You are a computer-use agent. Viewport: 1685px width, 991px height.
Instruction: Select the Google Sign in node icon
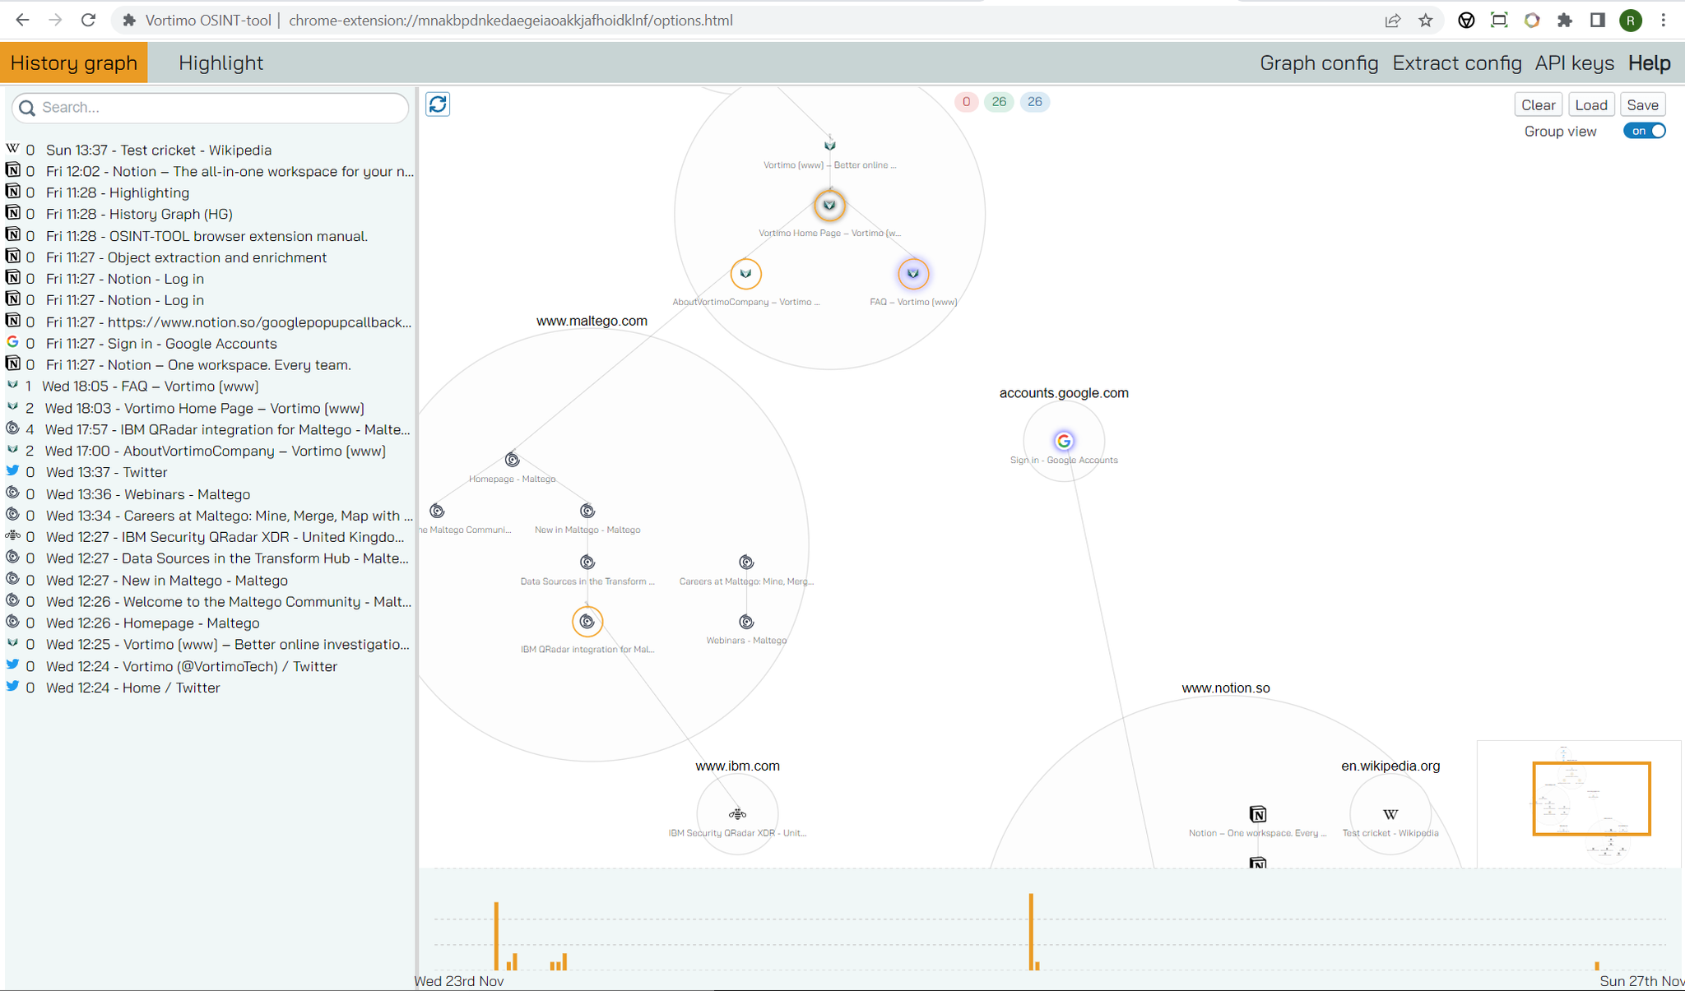pos(1064,441)
